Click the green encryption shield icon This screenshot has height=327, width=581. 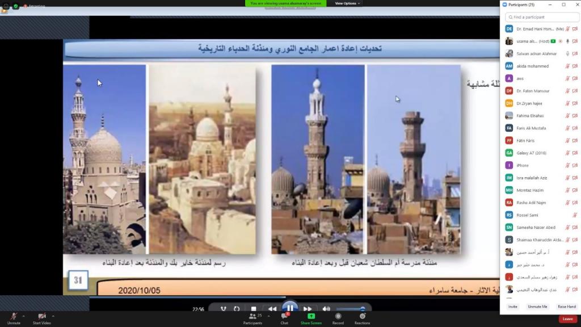pos(15,6)
